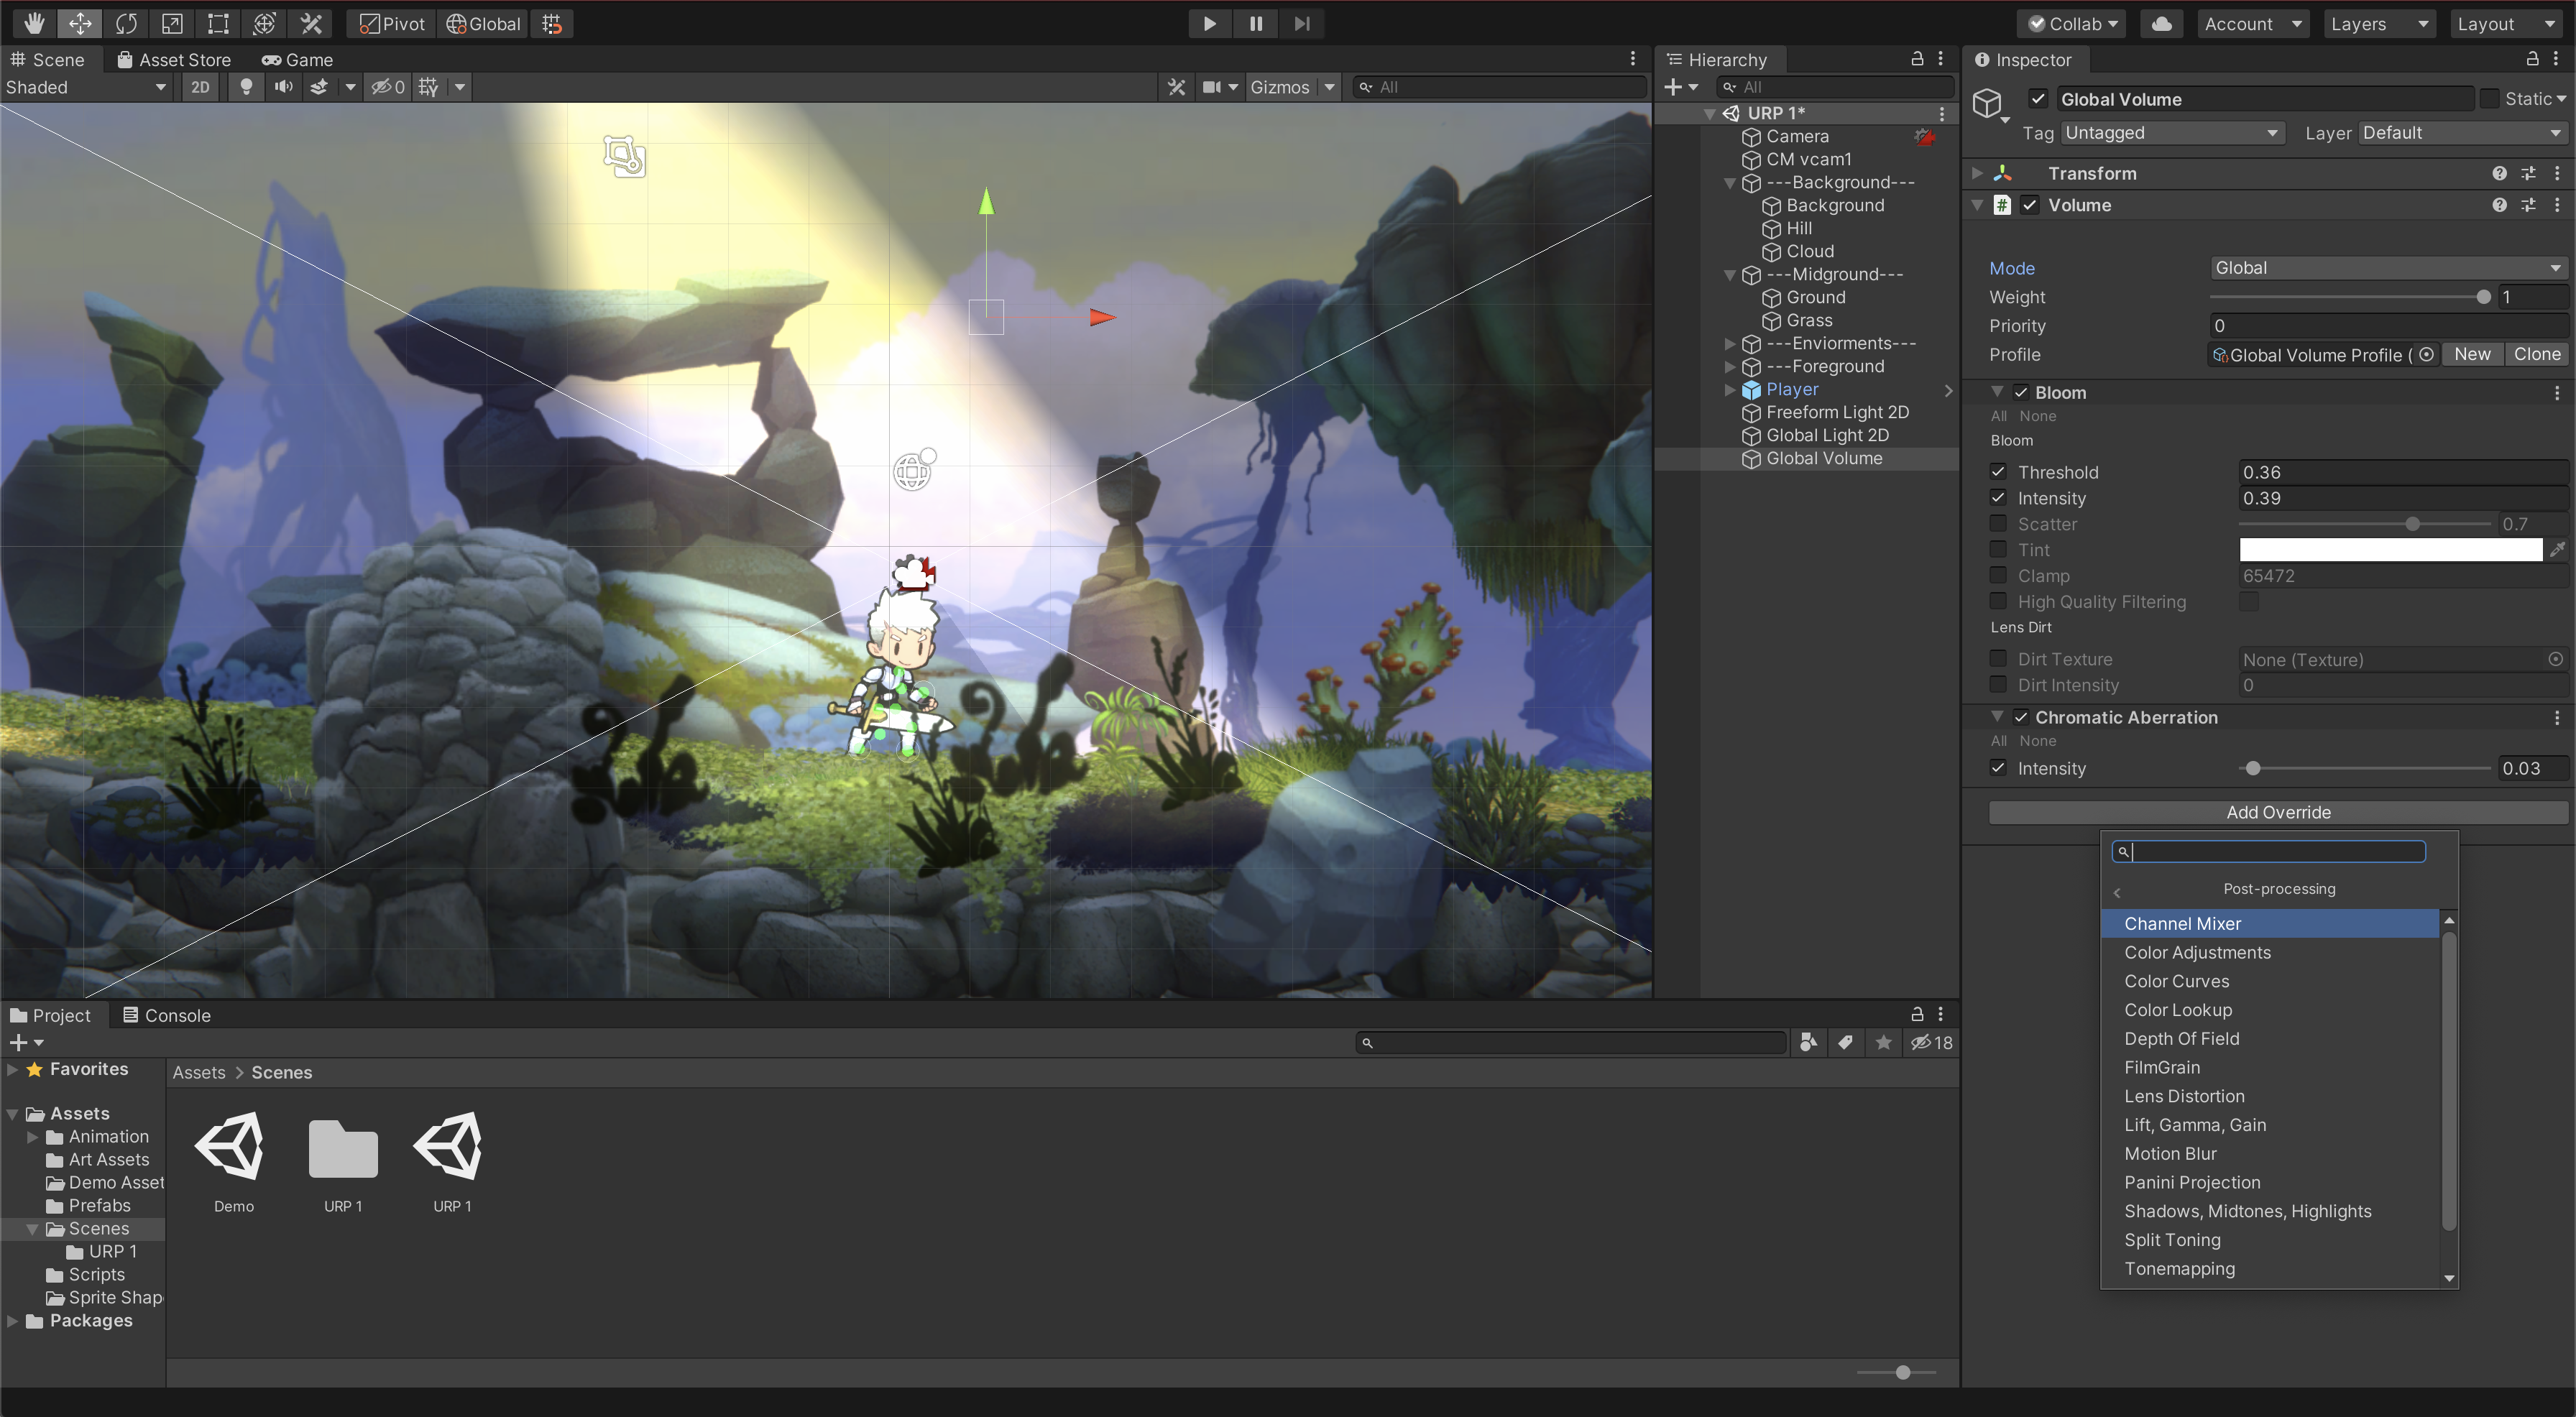
Task: Click the cloud services icon
Action: tap(2161, 23)
